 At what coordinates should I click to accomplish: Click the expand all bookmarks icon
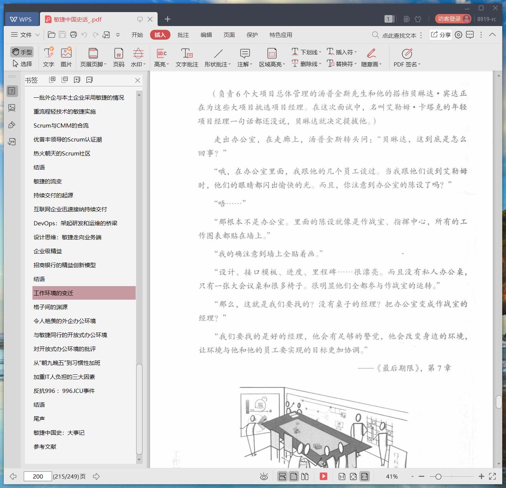[x=52, y=80]
